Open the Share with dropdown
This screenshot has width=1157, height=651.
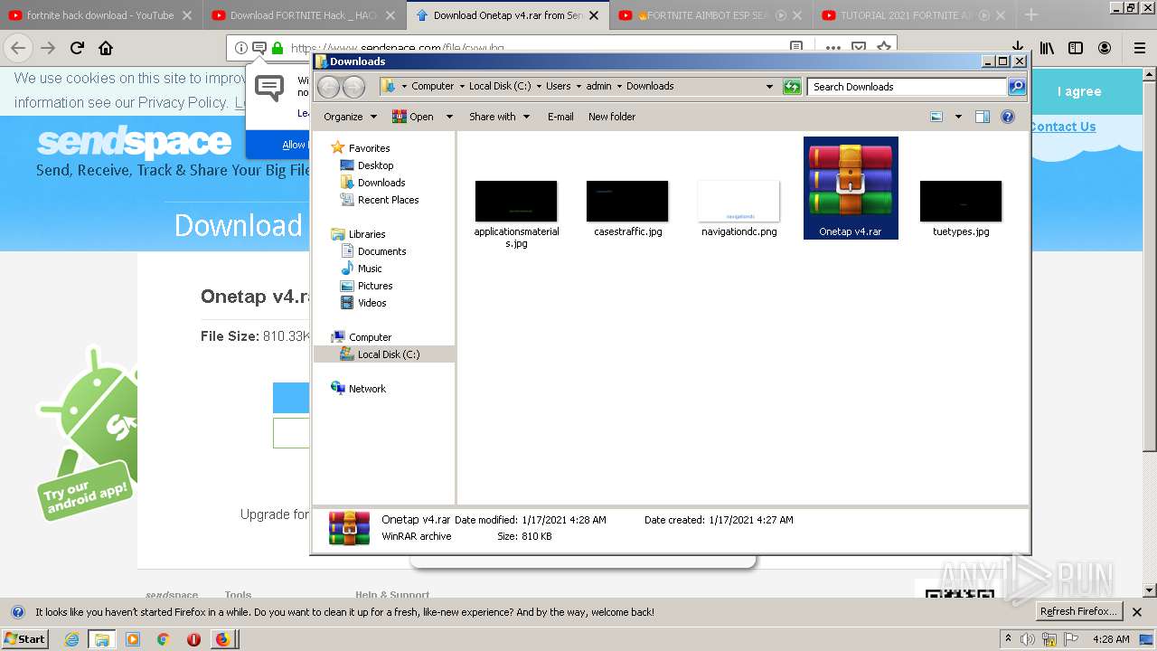click(x=498, y=117)
